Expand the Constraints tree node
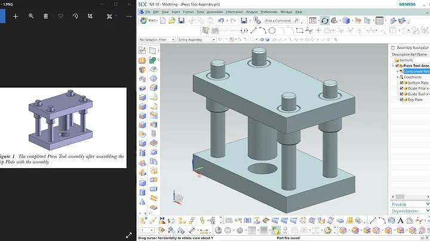430x241 pixels. click(x=397, y=77)
